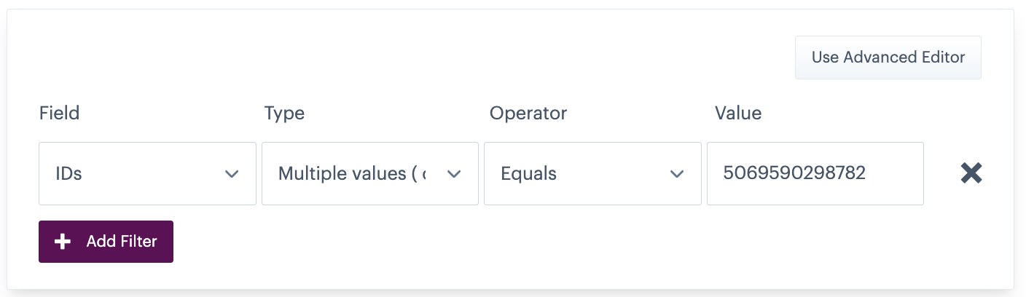Focus the Value field containing 5069590298782
The image size is (1026, 297).
[815, 173]
